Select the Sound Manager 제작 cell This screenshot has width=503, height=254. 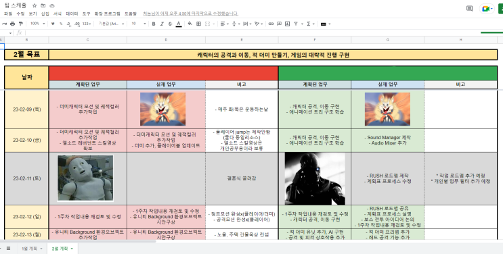click(387, 141)
